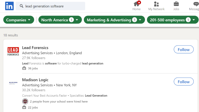Open the Lead Forensics company name link
Viewport: 199px width, 112px height.
pos(35,48)
